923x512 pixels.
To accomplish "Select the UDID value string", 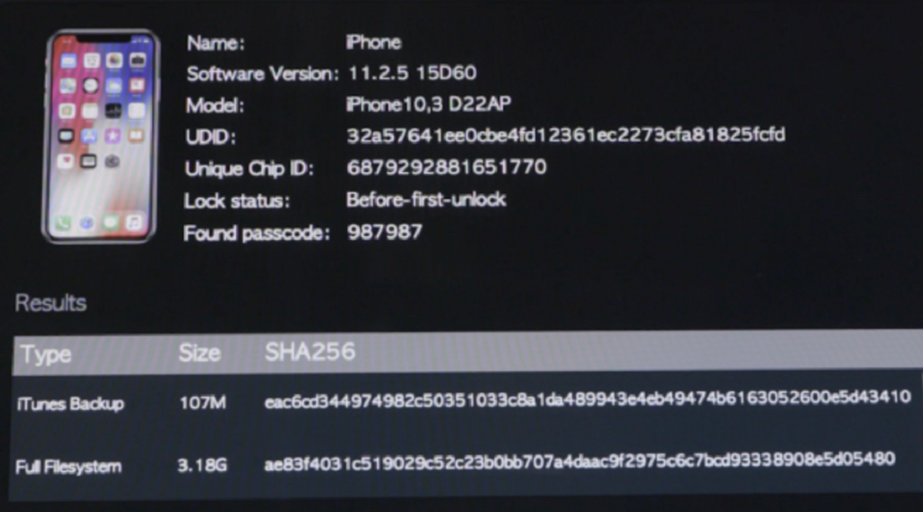I will click(x=566, y=135).
